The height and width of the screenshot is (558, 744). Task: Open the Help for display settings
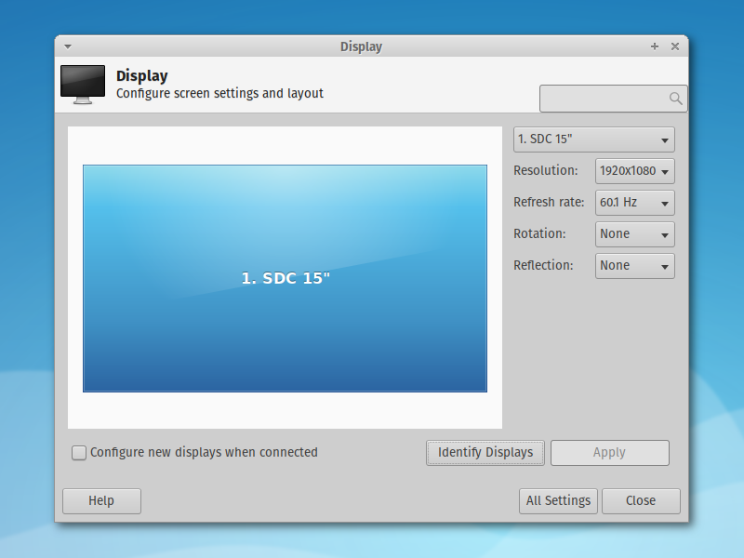pyautogui.click(x=100, y=500)
